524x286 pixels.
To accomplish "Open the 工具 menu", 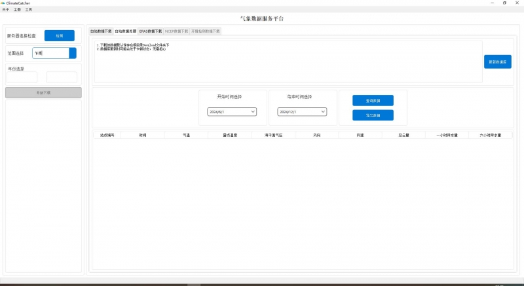I will pyautogui.click(x=28, y=10).
